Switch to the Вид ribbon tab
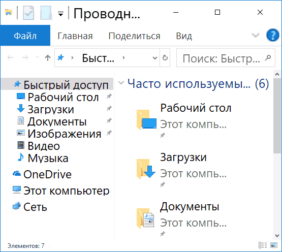This screenshot has height=252, width=282. (184, 36)
